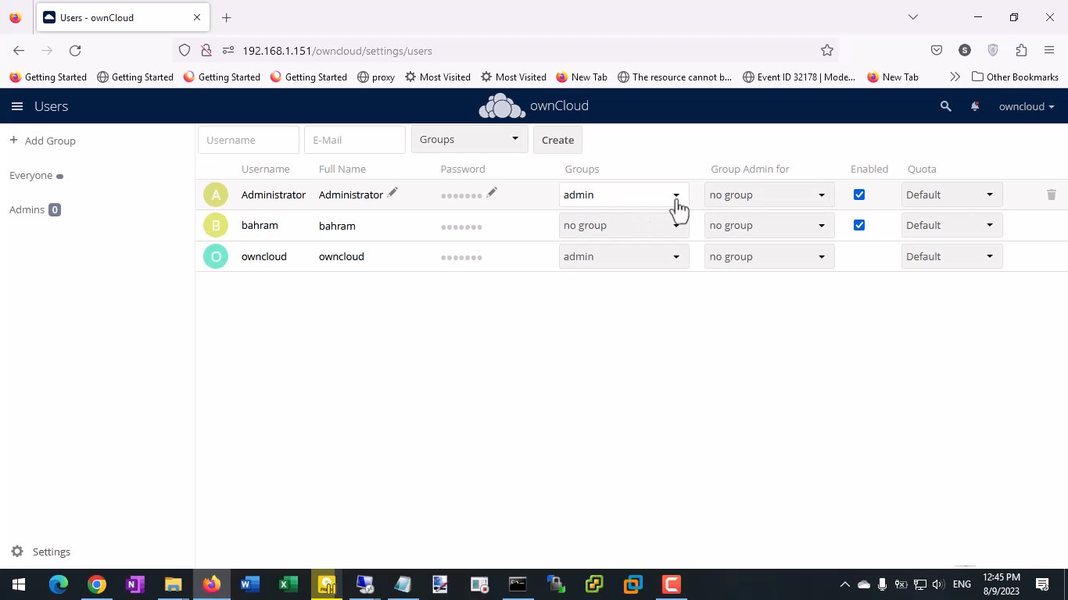Open Firefox extensions puzzle icon
The width and height of the screenshot is (1068, 600).
pos(1021,51)
